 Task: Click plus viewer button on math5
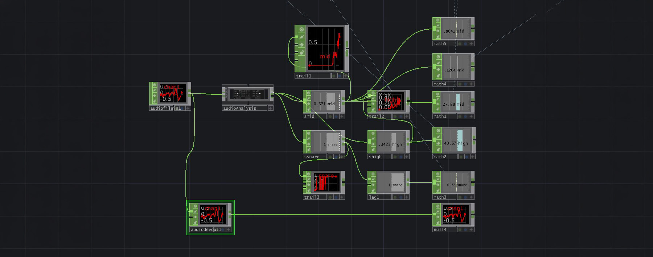click(x=471, y=44)
